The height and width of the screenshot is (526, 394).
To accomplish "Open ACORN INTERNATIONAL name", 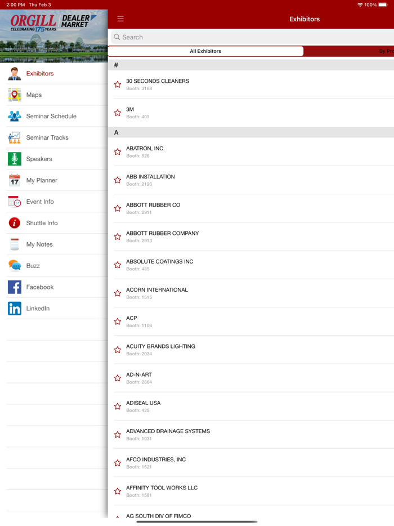I will (x=157, y=290).
